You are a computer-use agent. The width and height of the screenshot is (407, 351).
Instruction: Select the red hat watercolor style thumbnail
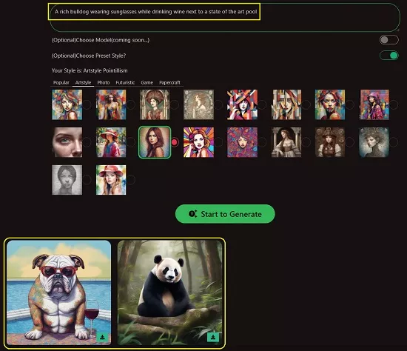tap(111, 180)
